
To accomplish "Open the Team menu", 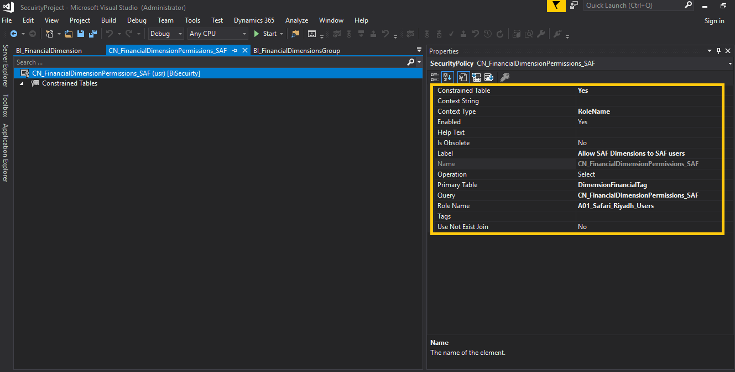I will coord(165,20).
